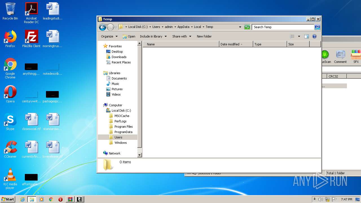Click admin breadcrumb in address bar
The image size is (361, 203).
tap(169, 27)
